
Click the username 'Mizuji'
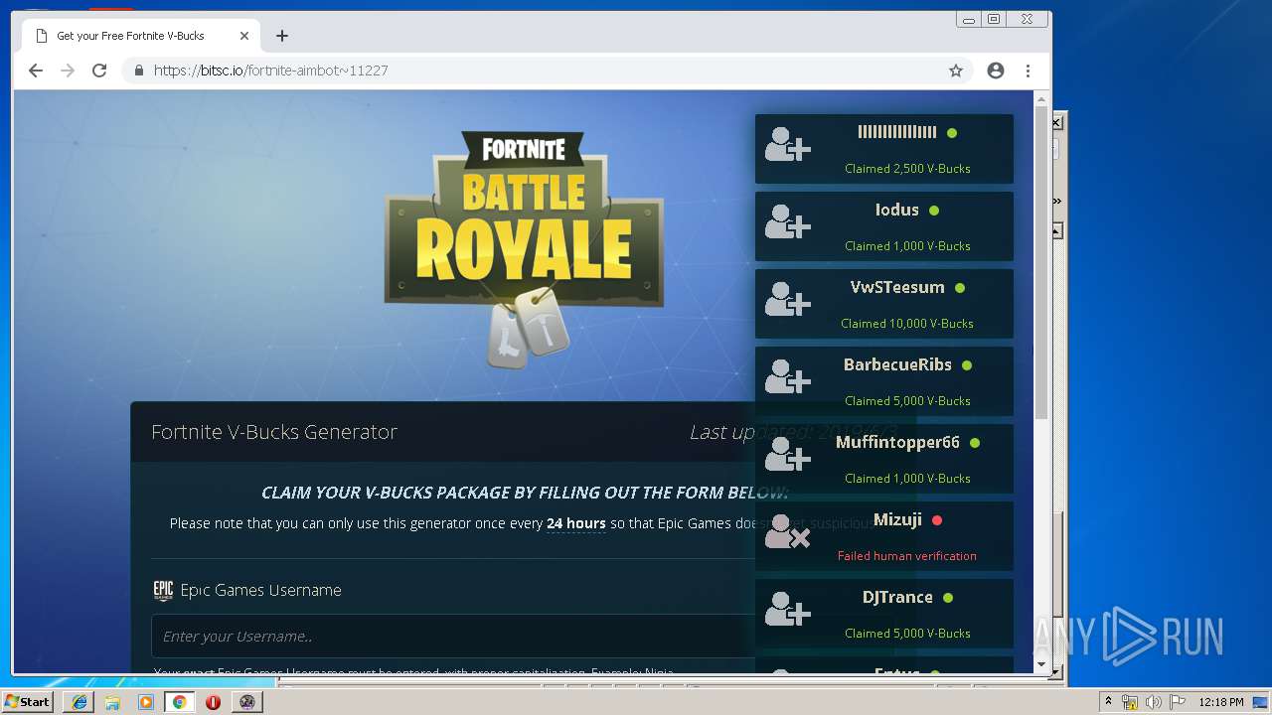coord(897,519)
